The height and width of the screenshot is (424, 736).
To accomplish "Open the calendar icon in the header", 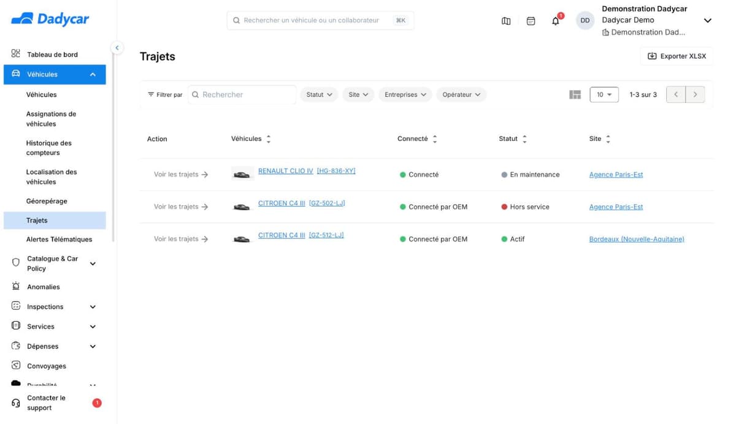I will click(x=531, y=21).
